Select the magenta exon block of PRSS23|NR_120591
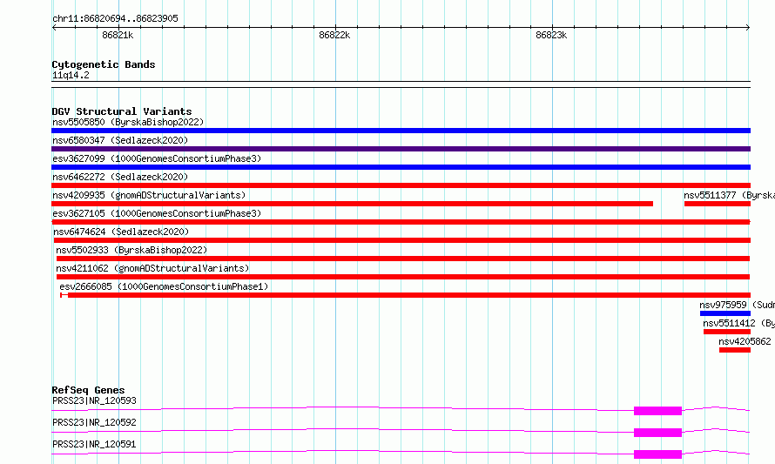 tap(657, 454)
